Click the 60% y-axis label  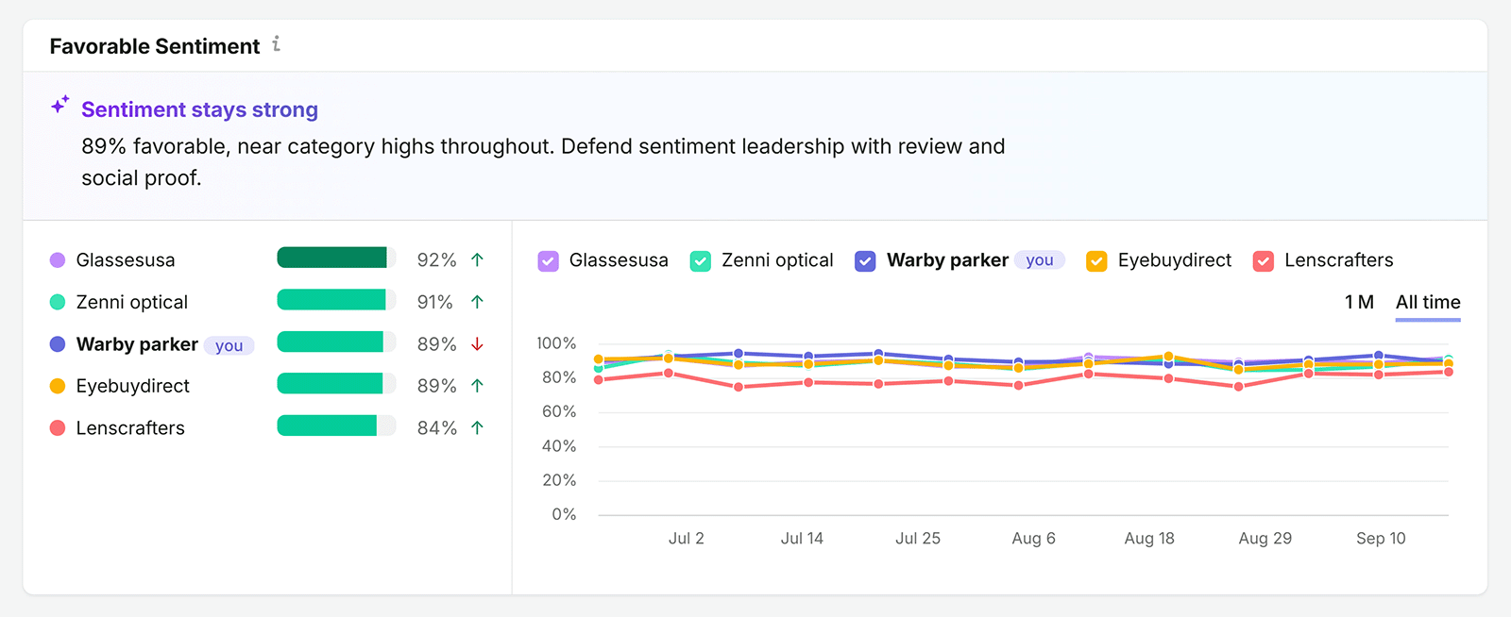(x=559, y=412)
